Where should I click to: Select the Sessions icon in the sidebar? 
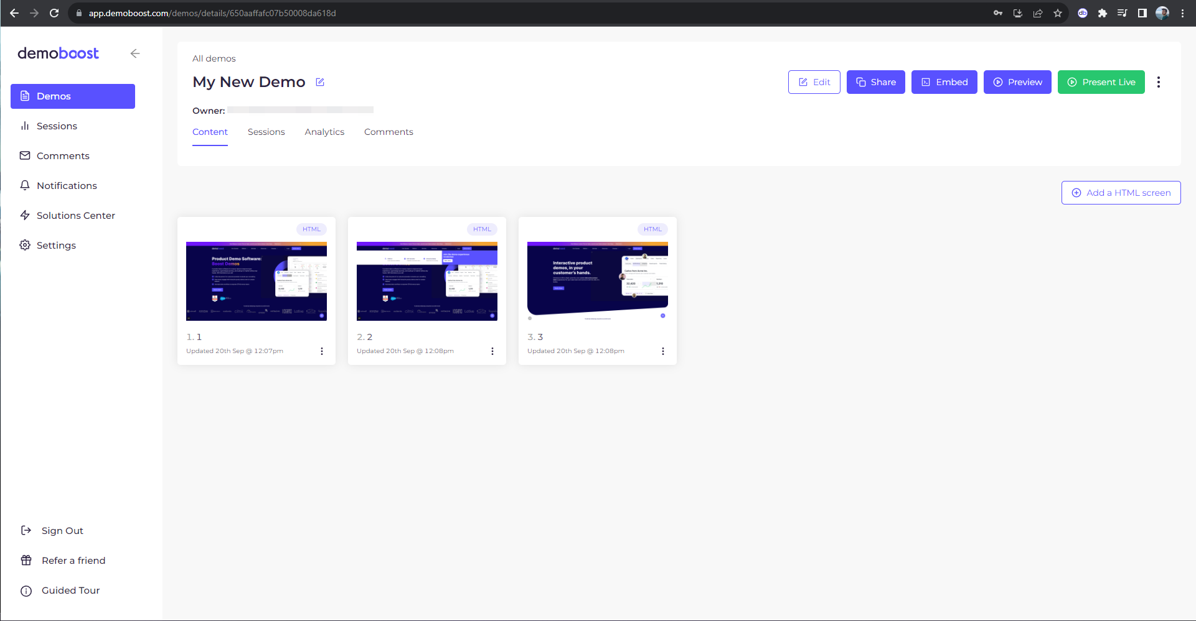click(25, 126)
